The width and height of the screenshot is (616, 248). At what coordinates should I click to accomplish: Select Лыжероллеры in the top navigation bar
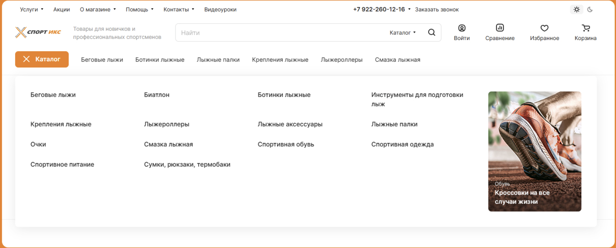click(x=341, y=60)
